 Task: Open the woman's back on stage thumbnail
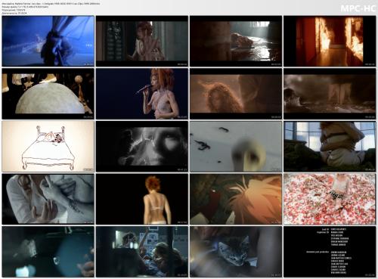point(142,199)
